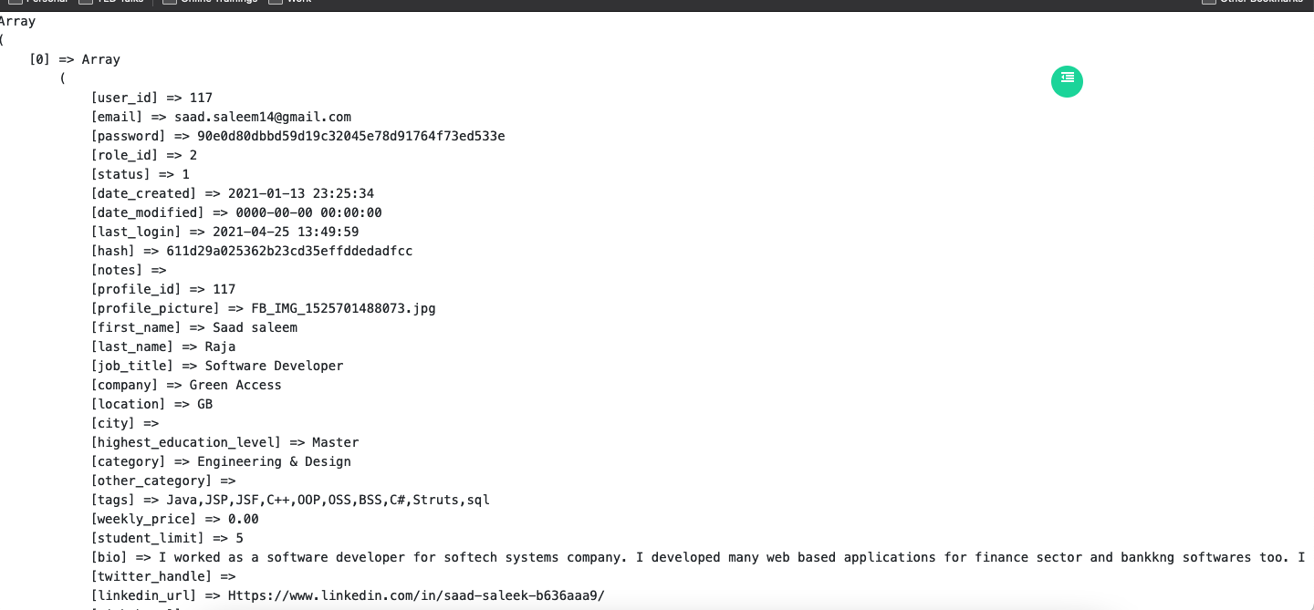Click the Software Developer job title text

[274, 366]
